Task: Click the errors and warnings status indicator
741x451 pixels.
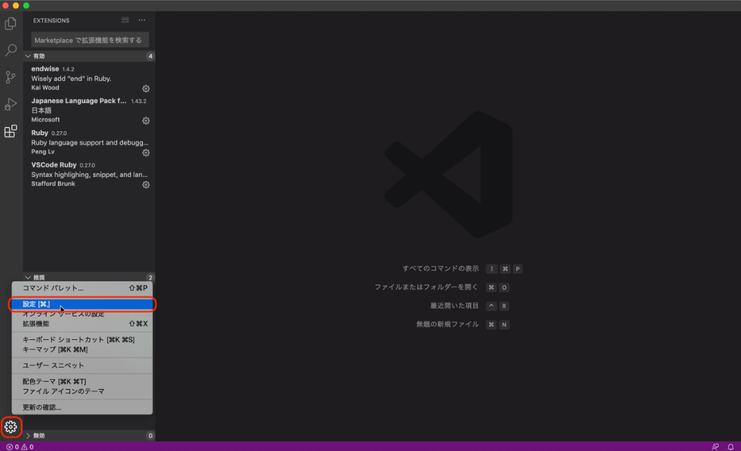Action: pyautogui.click(x=20, y=447)
